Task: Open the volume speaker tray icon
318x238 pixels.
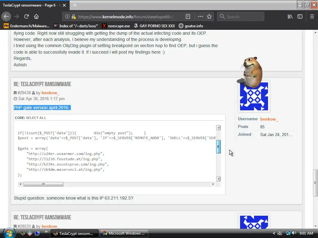Action: coord(294,233)
